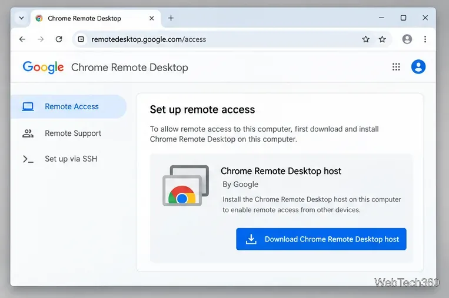Click the 'Chrome Remote Desktop host' title text
Viewport: 449px width, 298px height.
tap(281, 171)
